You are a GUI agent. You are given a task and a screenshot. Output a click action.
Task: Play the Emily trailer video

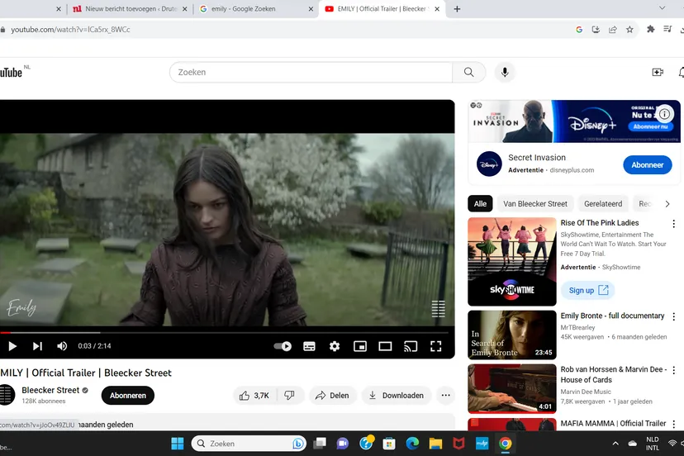click(x=12, y=346)
